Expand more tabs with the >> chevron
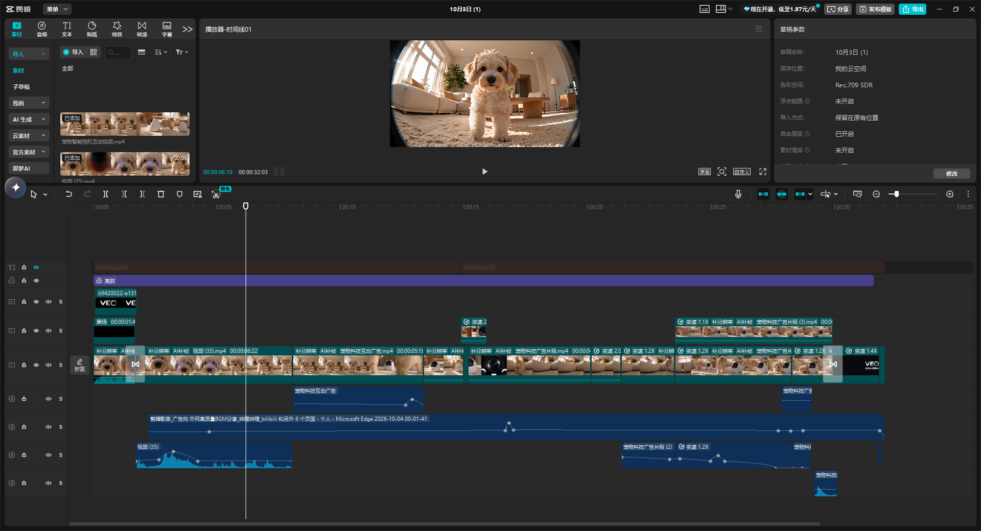 188,29
